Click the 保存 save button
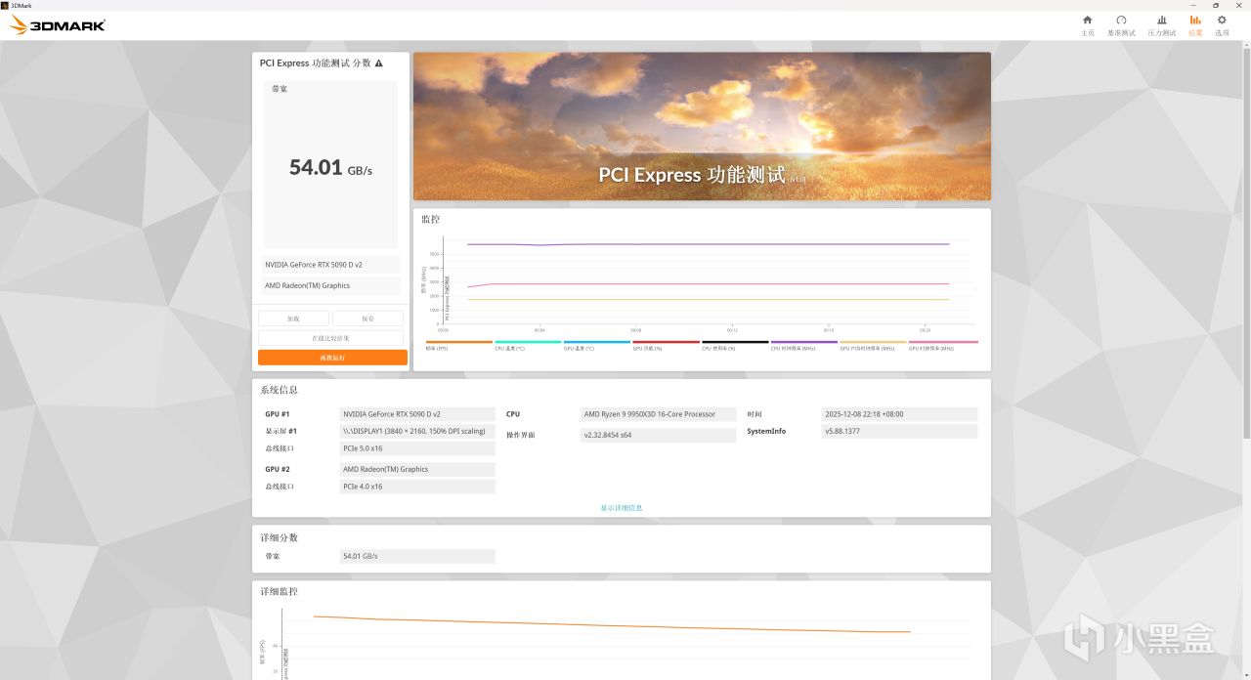Image resolution: width=1251 pixels, height=680 pixels. (367, 319)
